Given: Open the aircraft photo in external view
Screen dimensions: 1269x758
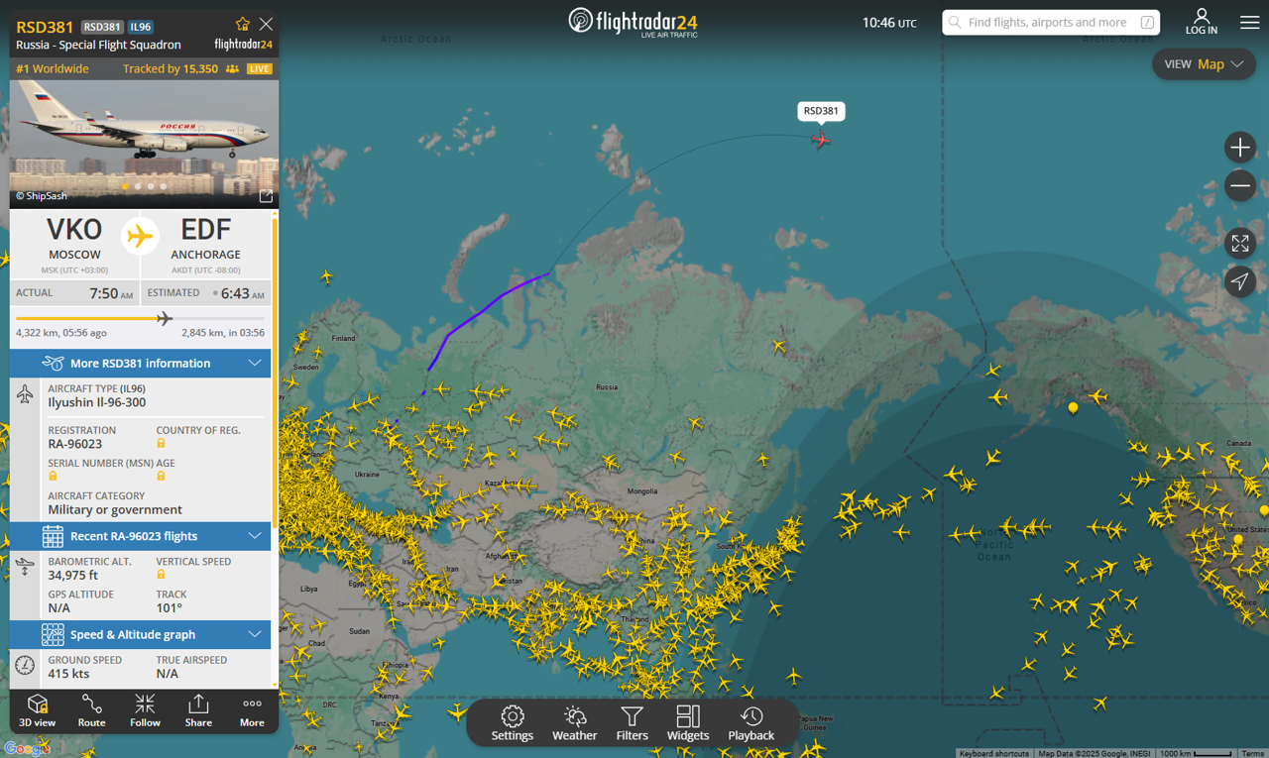Looking at the screenshot, I should click(266, 196).
